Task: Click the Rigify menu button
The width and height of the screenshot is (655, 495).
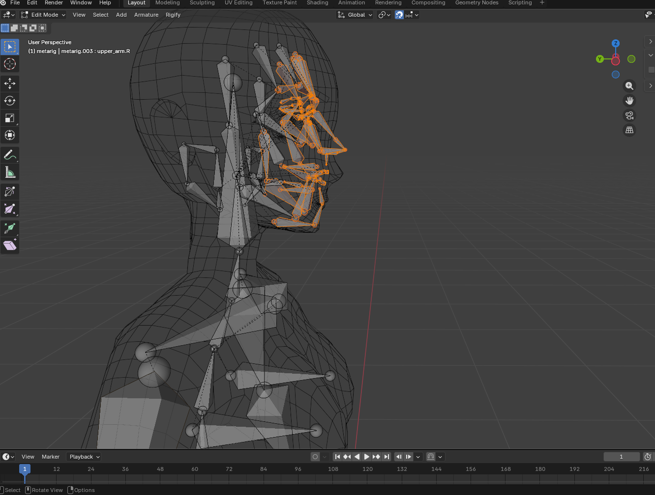Action: (x=173, y=15)
